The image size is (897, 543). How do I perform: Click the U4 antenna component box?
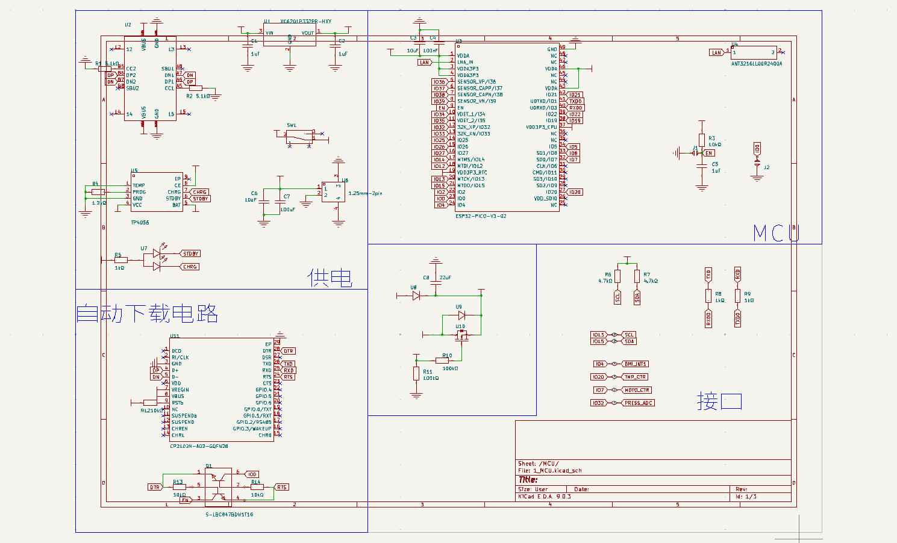click(x=754, y=53)
